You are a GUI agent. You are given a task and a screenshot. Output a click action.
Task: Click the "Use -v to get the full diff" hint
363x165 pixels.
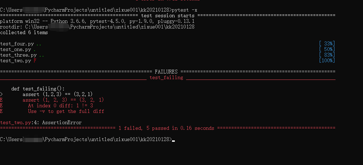pyautogui.click(x=66, y=111)
